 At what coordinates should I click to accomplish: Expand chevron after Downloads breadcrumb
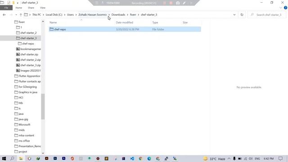[127, 15]
